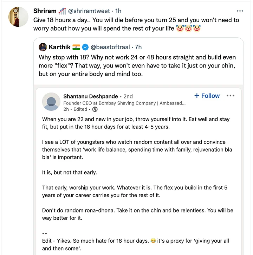Viewport: 253px width, 255px height.
Task: Open the tweet's three-dot more menu
Action: [x=240, y=11]
